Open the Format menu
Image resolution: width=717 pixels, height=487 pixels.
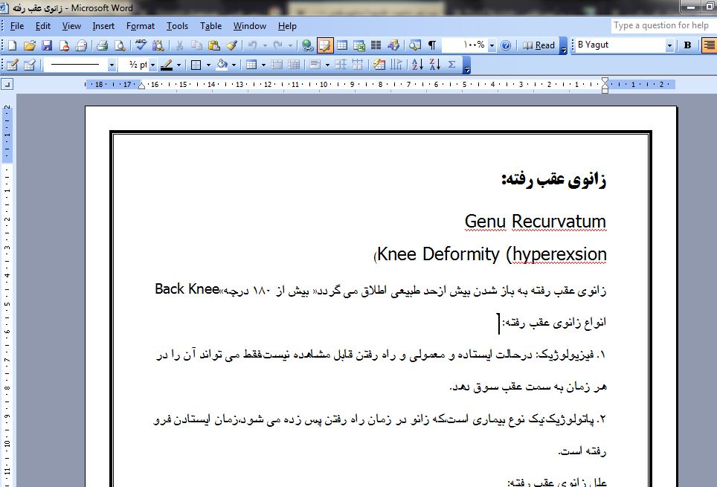coord(141,26)
